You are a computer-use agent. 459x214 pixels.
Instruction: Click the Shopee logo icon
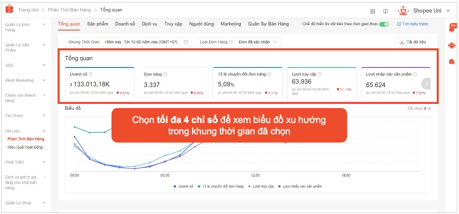coord(9,9)
